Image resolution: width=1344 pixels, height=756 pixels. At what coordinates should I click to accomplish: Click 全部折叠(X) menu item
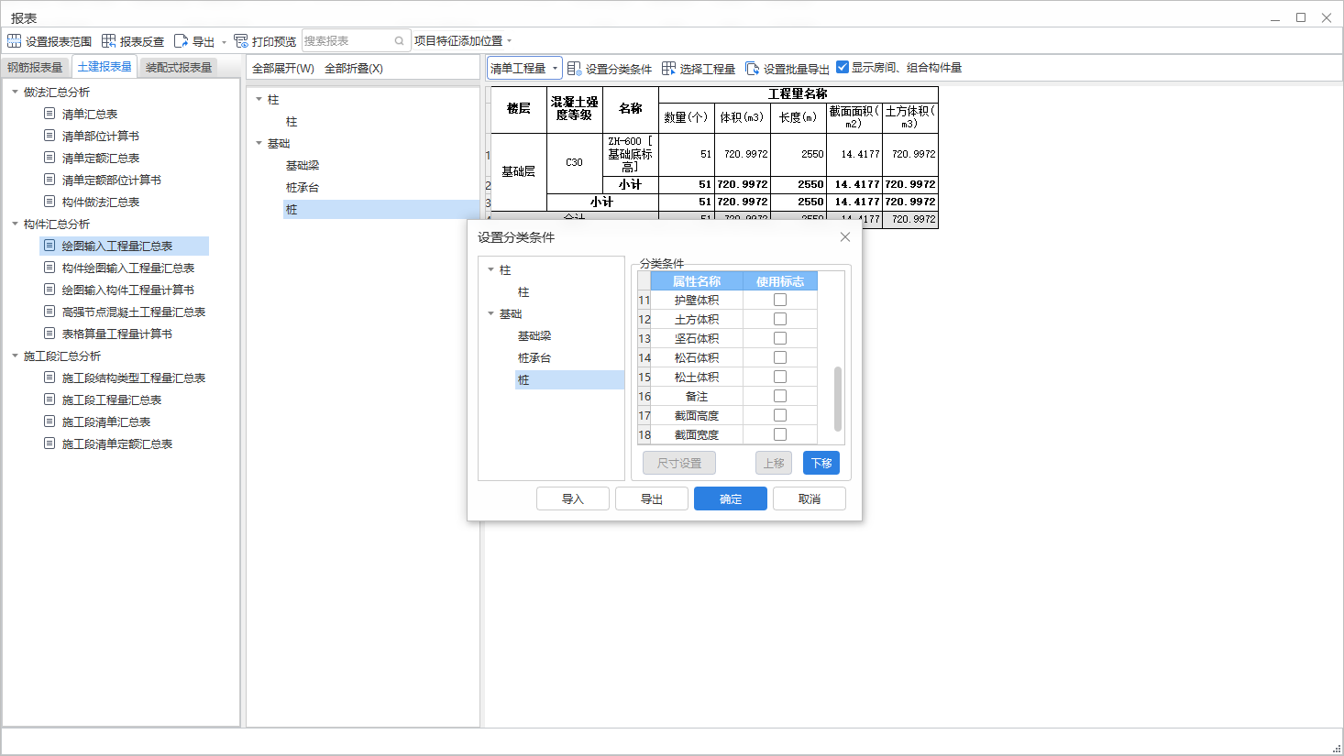pyautogui.click(x=354, y=69)
